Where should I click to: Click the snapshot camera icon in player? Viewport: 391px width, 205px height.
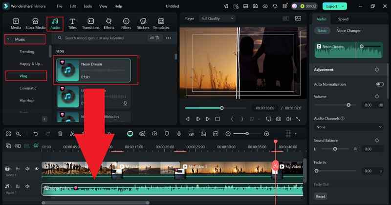pyautogui.click(x=278, y=119)
